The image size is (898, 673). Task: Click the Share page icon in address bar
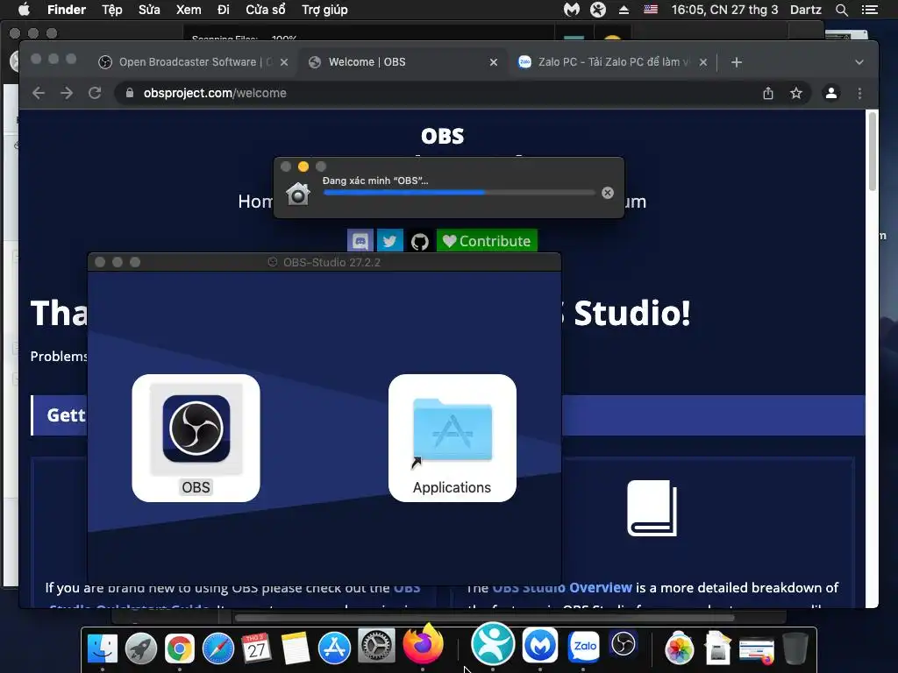pos(768,93)
